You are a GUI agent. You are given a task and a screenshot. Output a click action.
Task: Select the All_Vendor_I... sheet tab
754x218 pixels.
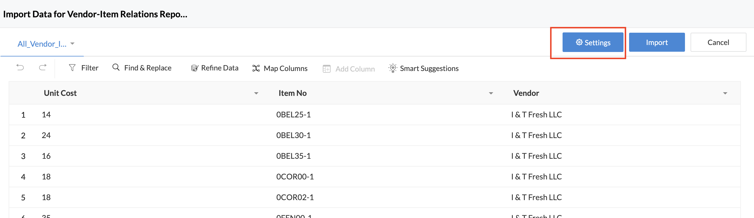[x=42, y=44]
